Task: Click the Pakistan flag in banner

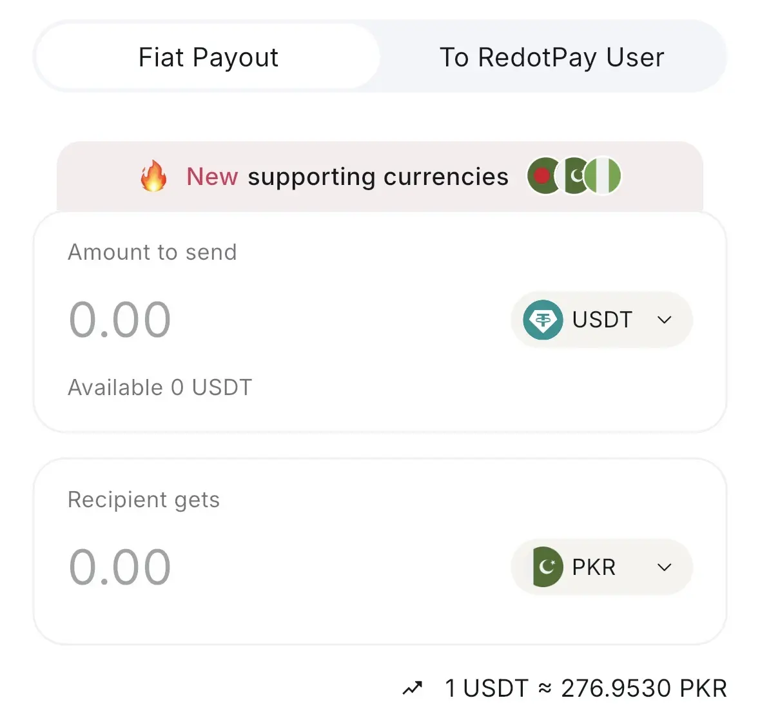Action: pyautogui.click(x=574, y=176)
